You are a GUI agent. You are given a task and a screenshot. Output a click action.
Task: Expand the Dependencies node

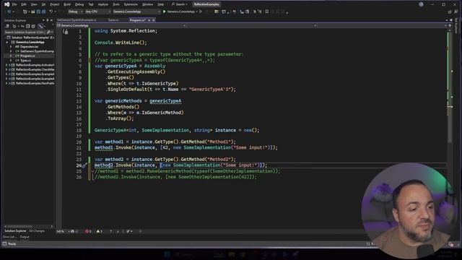pyautogui.click(x=12, y=46)
